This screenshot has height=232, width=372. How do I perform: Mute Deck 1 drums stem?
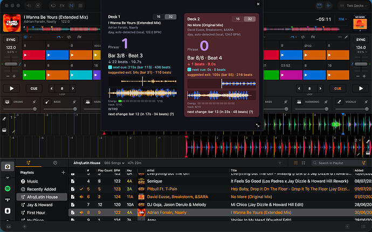(x=34, y=102)
